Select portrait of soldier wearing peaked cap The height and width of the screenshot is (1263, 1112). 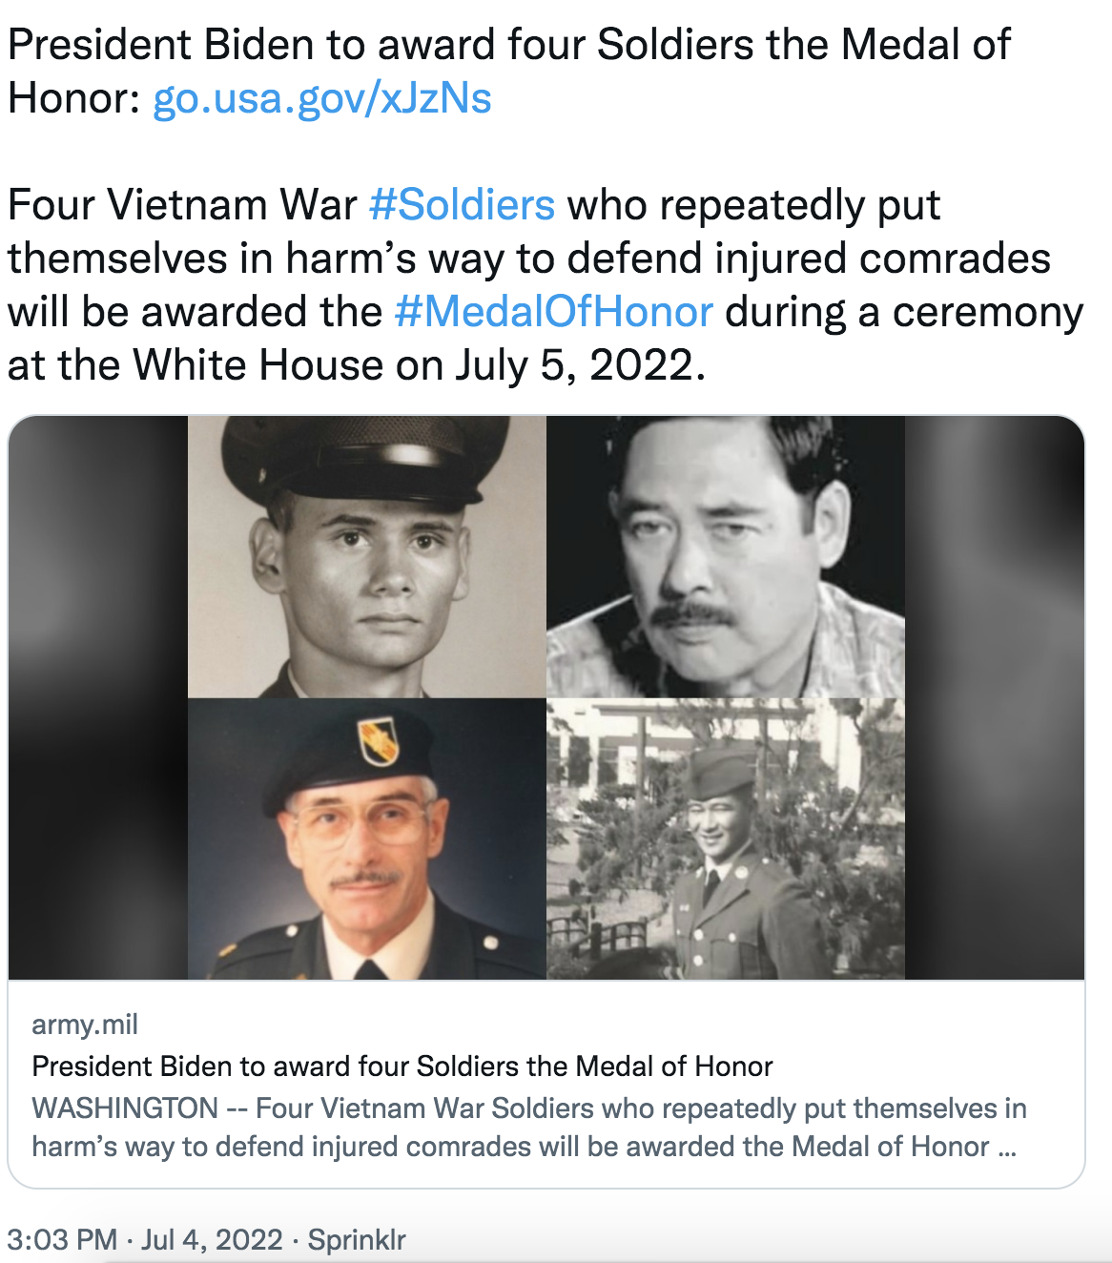pyautogui.click(x=367, y=557)
